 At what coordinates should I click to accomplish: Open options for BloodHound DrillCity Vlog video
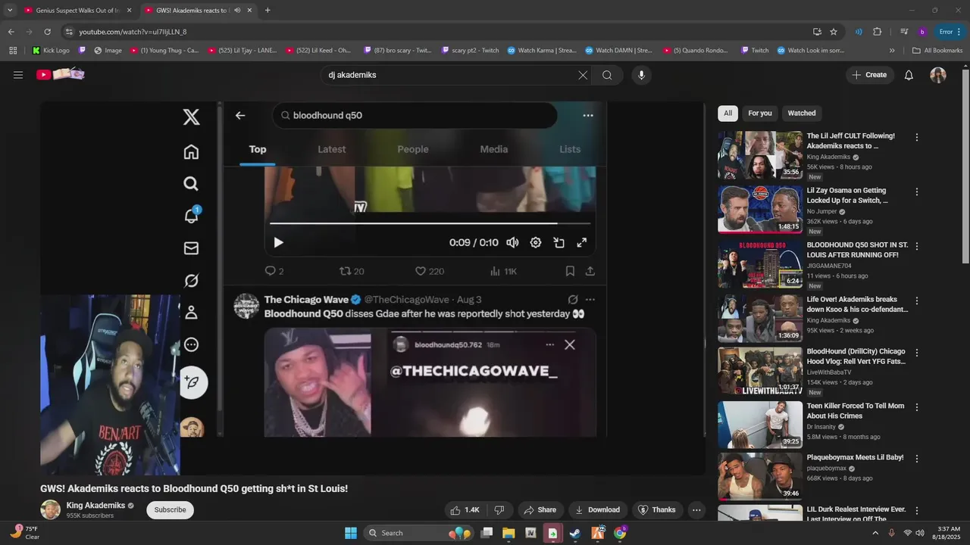pyautogui.click(x=917, y=353)
